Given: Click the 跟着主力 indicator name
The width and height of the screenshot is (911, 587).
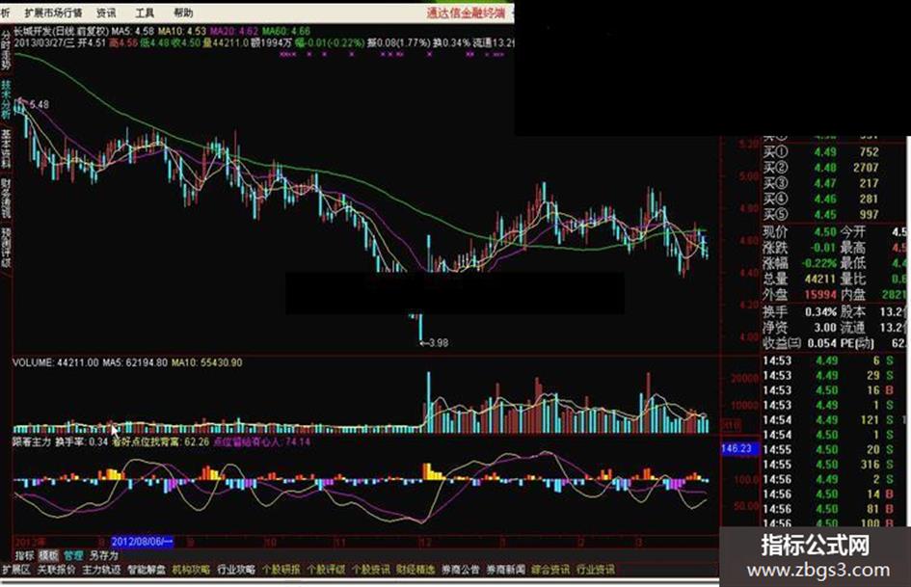Looking at the screenshot, I should click(x=32, y=442).
